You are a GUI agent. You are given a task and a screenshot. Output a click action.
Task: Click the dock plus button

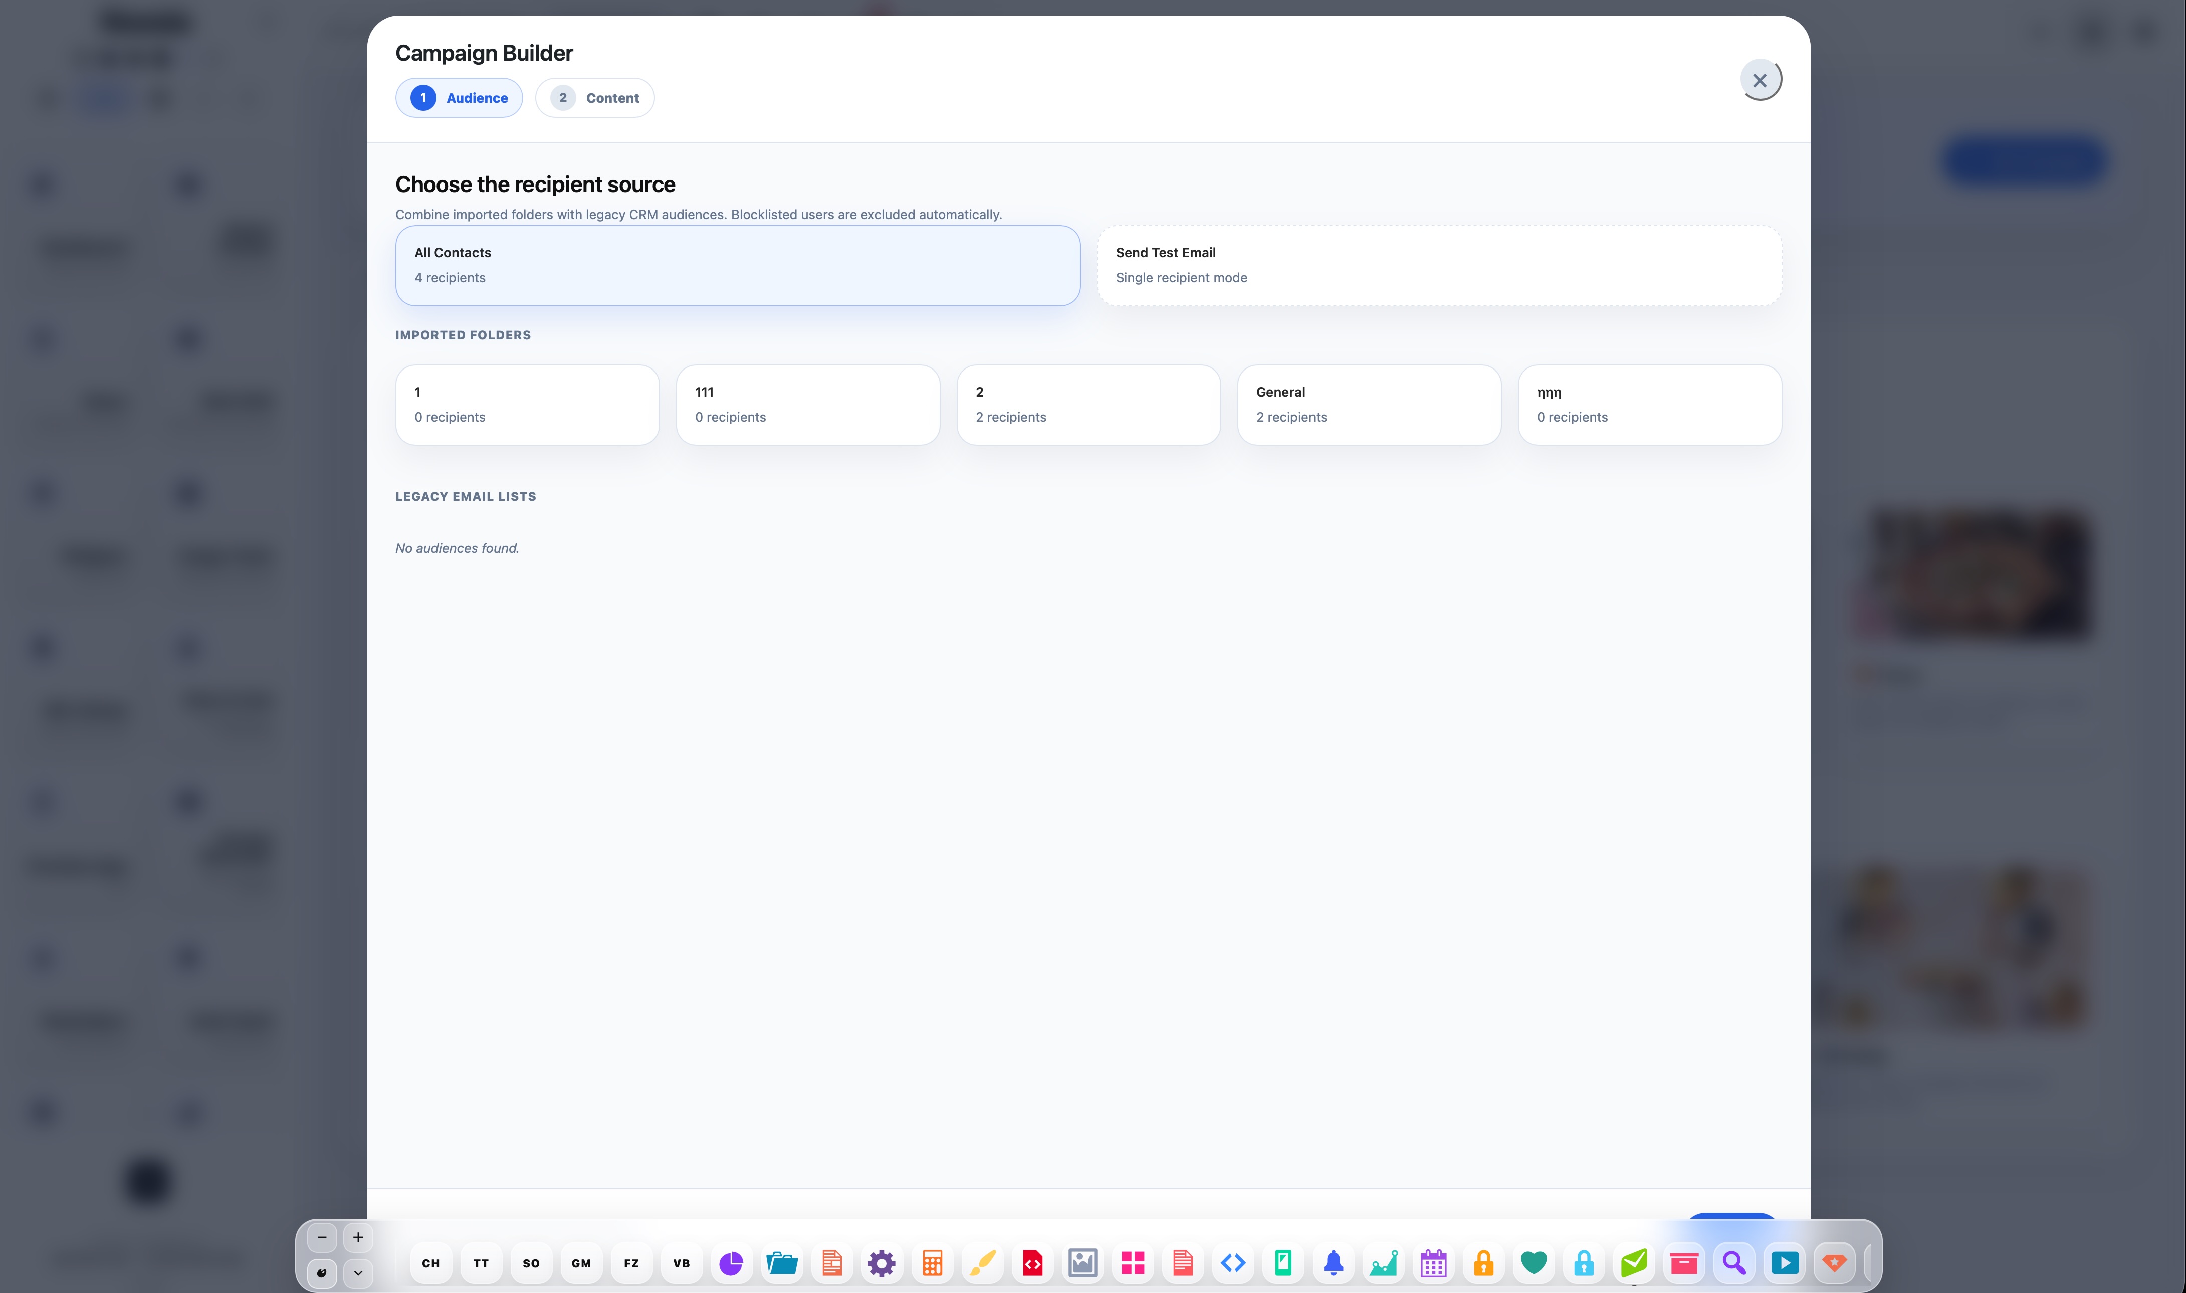click(x=358, y=1237)
